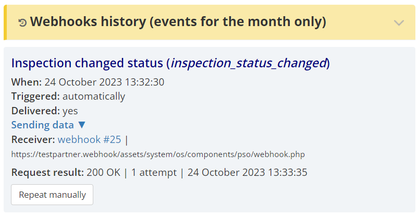418x215 pixels.
Task: Select the testpartner.webhook URL text
Action: pyautogui.click(x=158, y=154)
